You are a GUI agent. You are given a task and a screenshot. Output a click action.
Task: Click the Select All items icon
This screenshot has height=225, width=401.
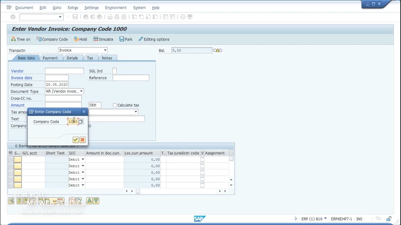(20, 201)
